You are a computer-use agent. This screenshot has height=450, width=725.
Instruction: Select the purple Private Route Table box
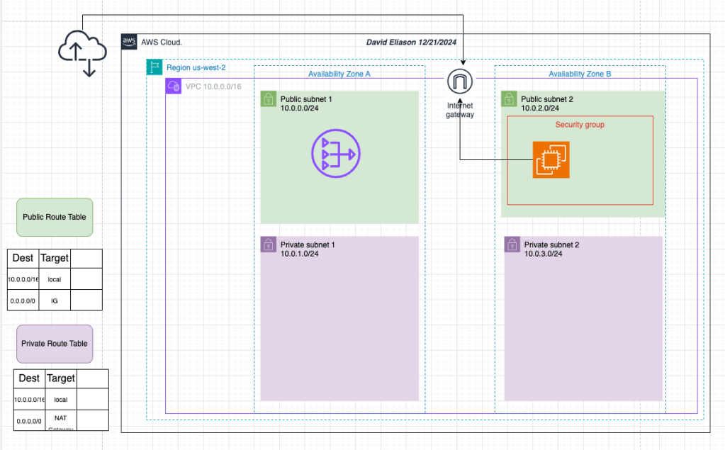(55, 343)
